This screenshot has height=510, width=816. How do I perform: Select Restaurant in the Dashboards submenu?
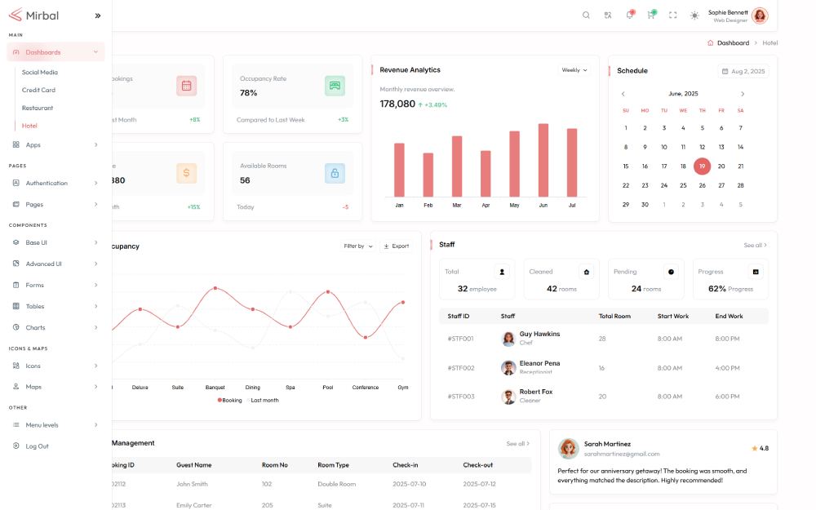click(x=38, y=108)
